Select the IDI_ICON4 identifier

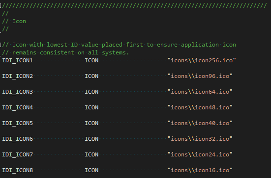click(x=17, y=107)
